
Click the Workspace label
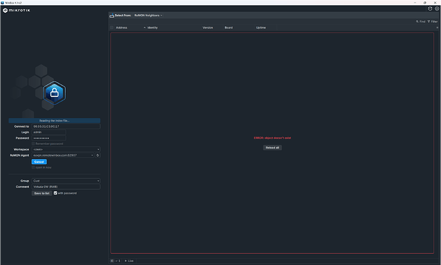coord(21,149)
